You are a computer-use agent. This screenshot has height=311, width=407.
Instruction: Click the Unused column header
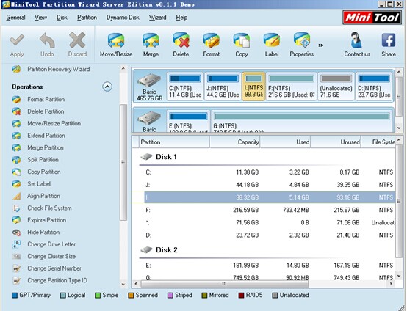pyautogui.click(x=336, y=142)
